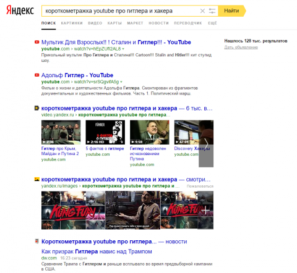This screenshot has height=273, width=297.
Task: Select the Поиск tab
Action: [x=48, y=23]
